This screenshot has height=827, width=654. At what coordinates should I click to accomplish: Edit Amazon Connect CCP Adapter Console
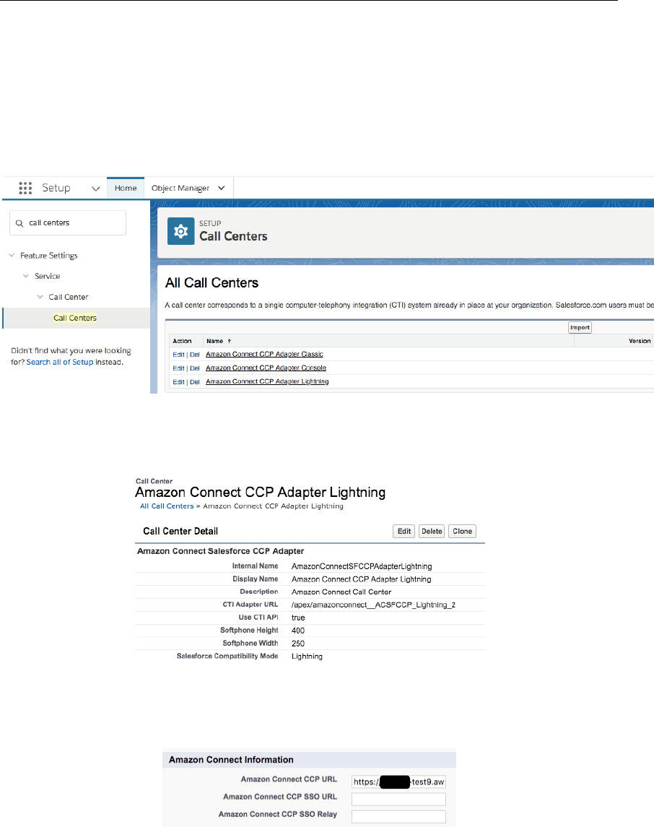click(x=178, y=368)
